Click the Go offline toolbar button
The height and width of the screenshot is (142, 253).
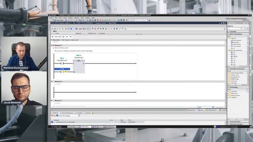coord(112,20)
